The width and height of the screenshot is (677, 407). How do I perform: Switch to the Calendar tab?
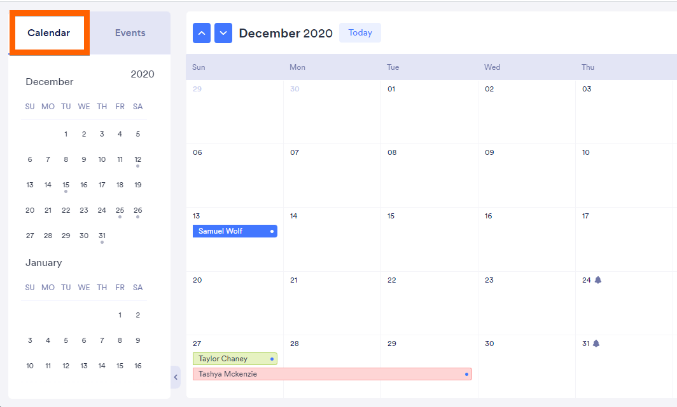tap(49, 33)
